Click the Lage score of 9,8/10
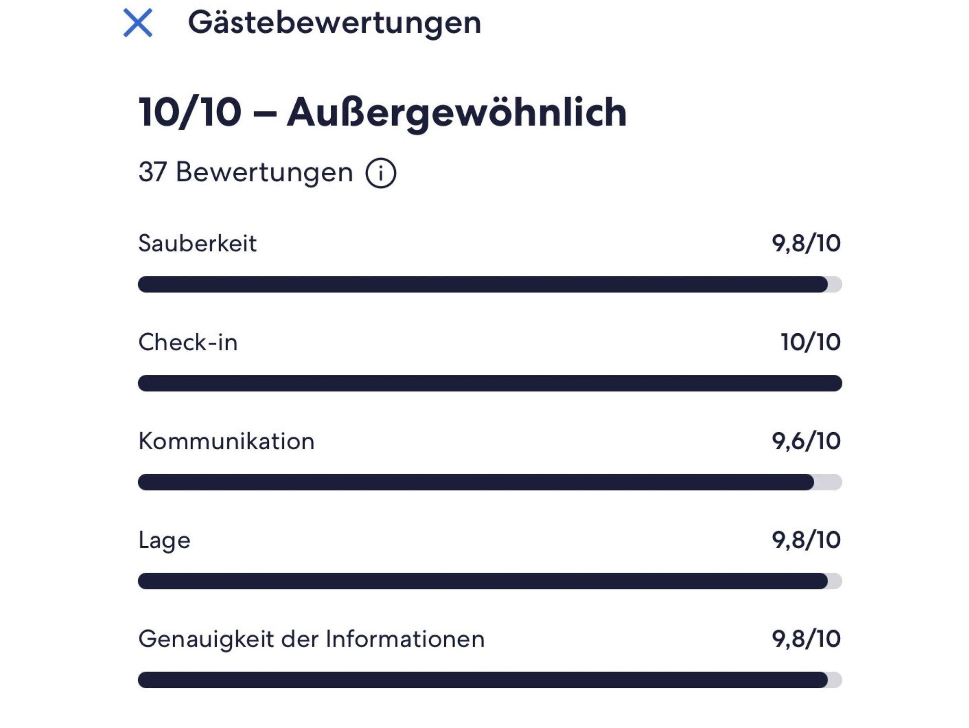 pyautogui.click(x=806, y=540)
